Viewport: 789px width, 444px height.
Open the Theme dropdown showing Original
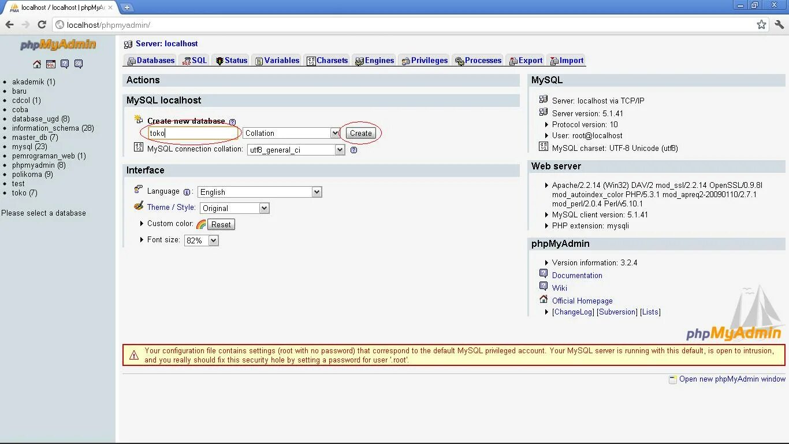pyautogui.click(x=235, y=208)
